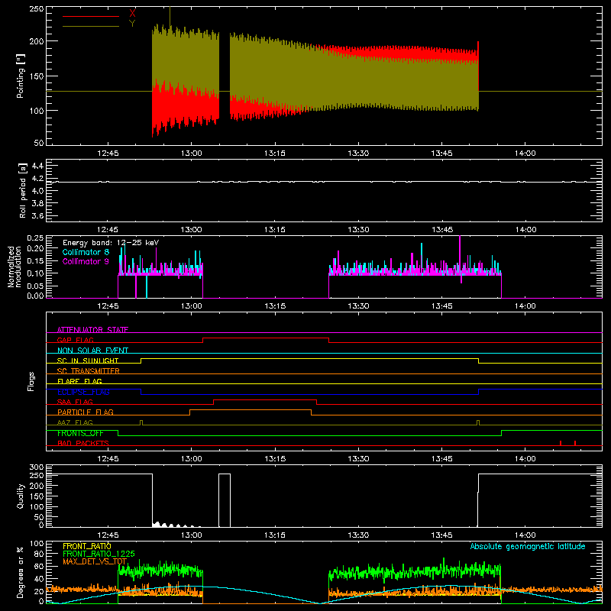Click the 'Degrees or %' axis title
The image size is (611, 611).
[x=21, y=572]
